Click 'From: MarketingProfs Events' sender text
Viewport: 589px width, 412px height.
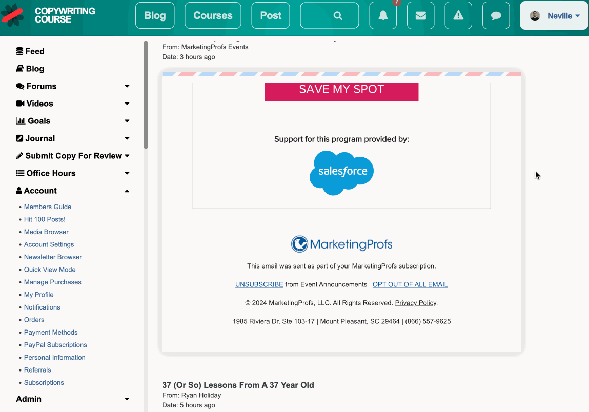(205, 47)
